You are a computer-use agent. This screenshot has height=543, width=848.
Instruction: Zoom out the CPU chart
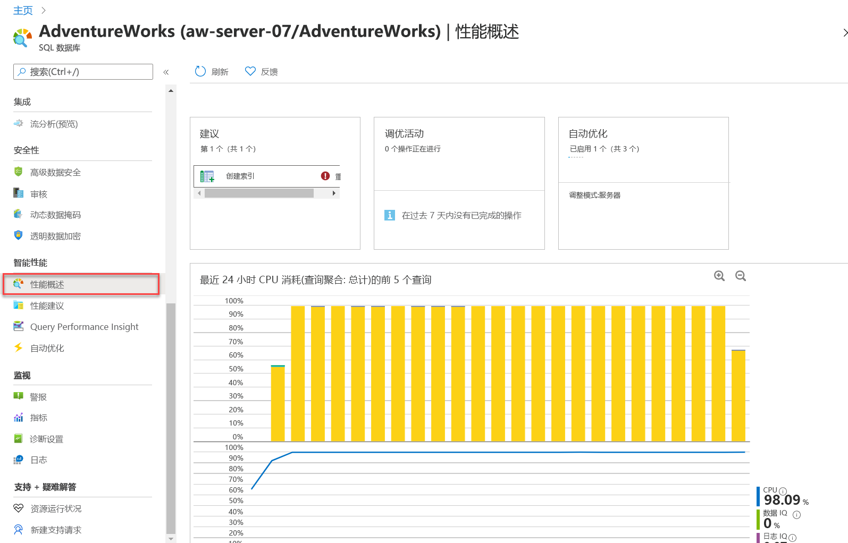click(x=741, y=276)
